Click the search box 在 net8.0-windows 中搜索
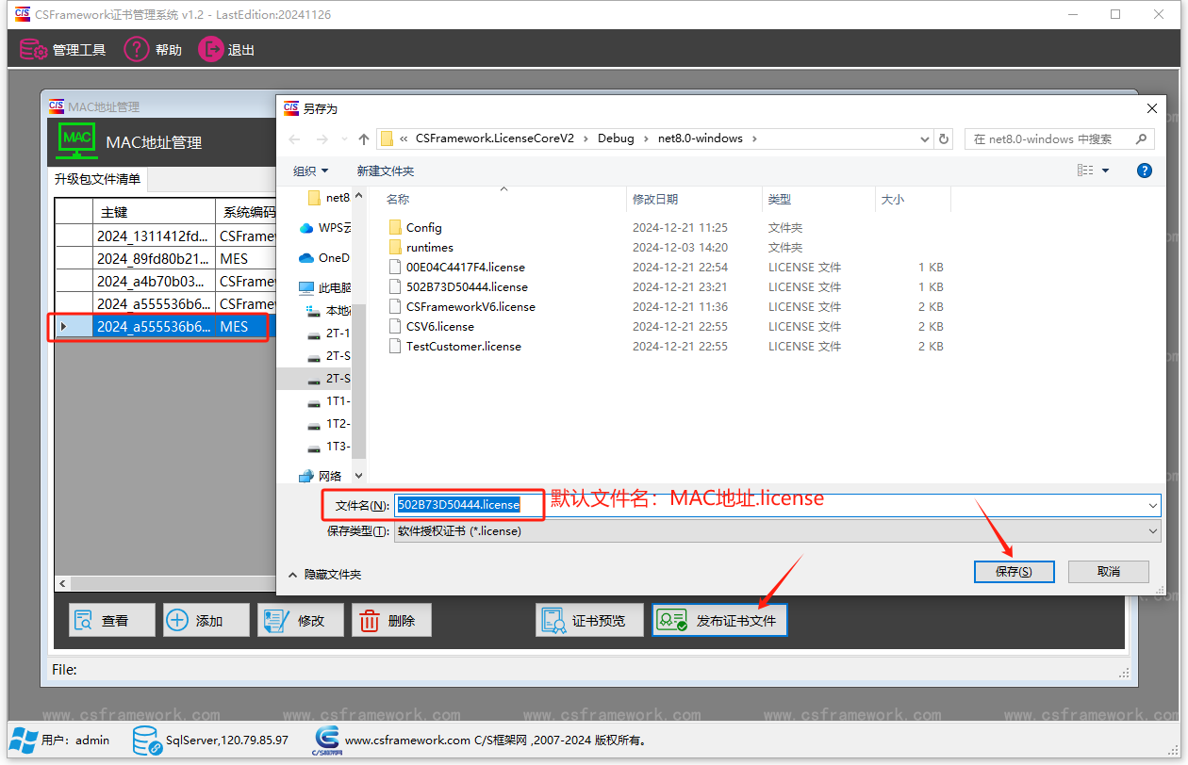 (x=1059, y=138)
